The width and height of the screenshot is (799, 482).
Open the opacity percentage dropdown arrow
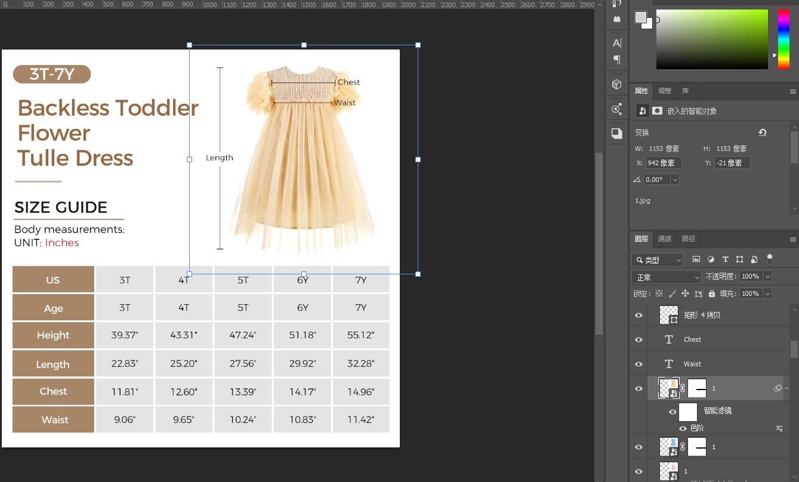click(767, 276)
